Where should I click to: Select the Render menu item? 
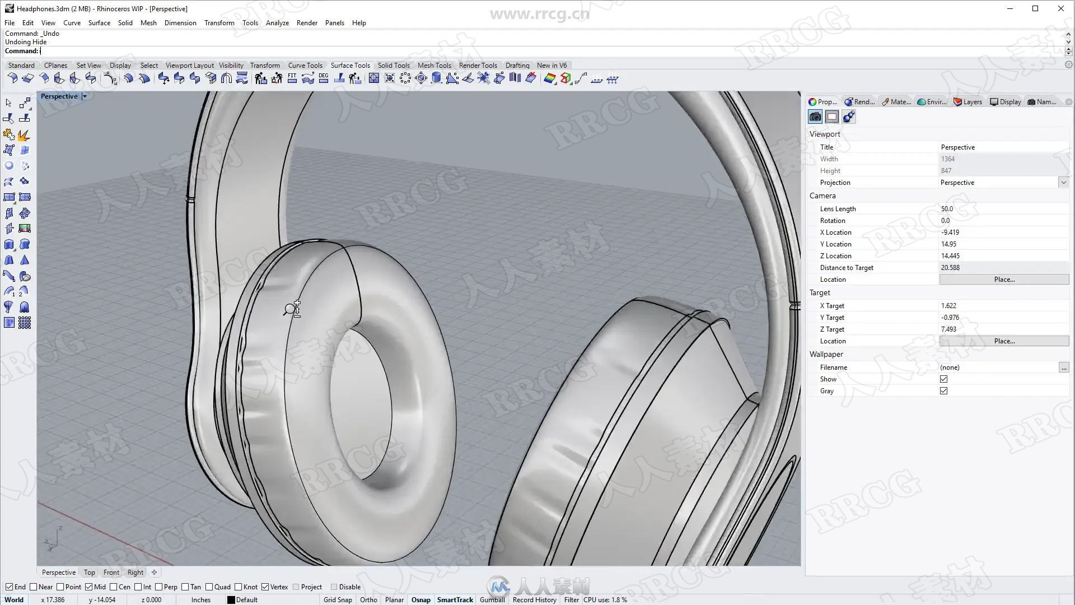coord(307,23)
